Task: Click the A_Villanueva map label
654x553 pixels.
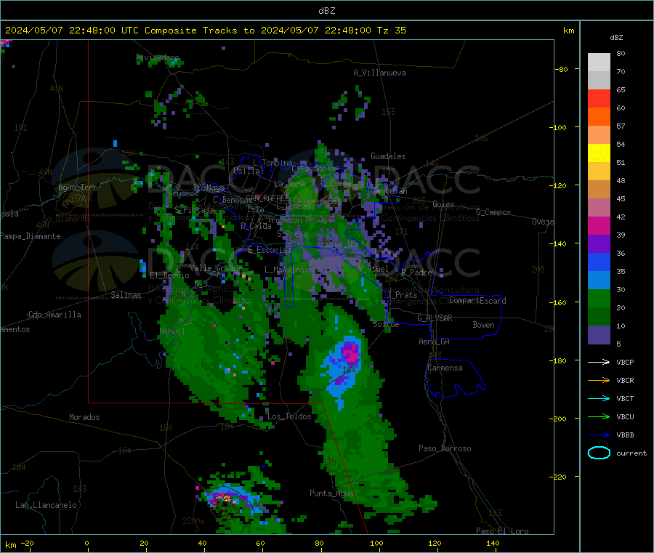Action: tap(379, 73)
